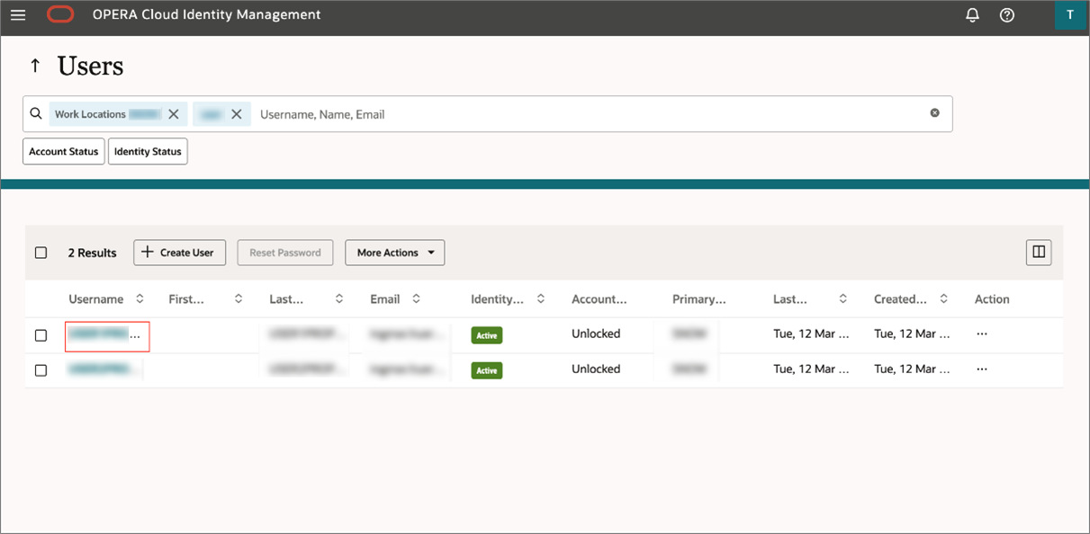Open the notifications bell
This screenshot has height=534, width=1090.
point(972,15)
